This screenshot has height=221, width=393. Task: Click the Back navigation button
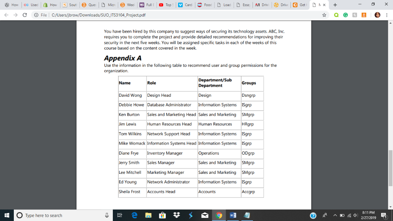[x=7, y=15]
